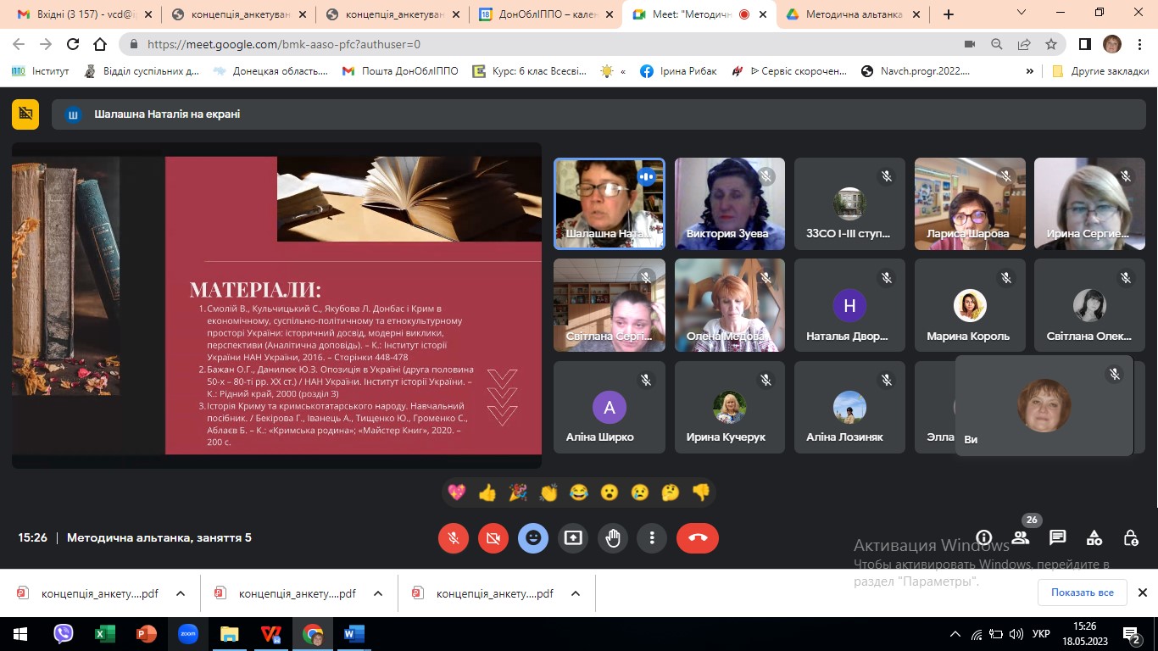1158x651 pixels.
Task: Expand second концепція_анкету pdf download menu
Action: tap(378, 593)
